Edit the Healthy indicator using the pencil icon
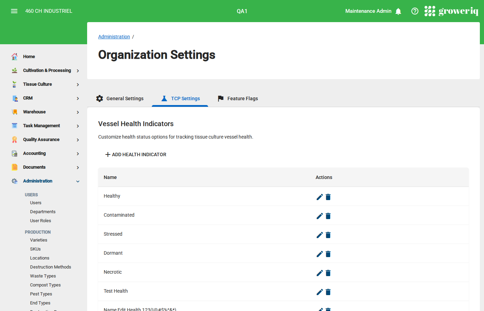484x311 pixels. pyautogui.click(x=319, y=197)
